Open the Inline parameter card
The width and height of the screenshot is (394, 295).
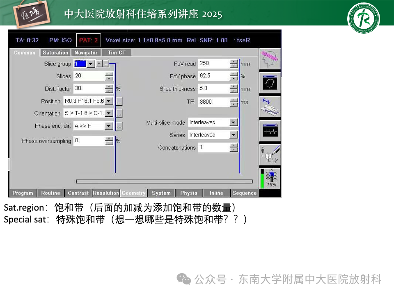click(x=216, y=193)
